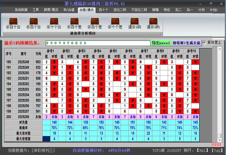Image resolution: width=226 pixels, height=155 pixels.
Task: Click the 参考1 column header
Action: (50, 51)
